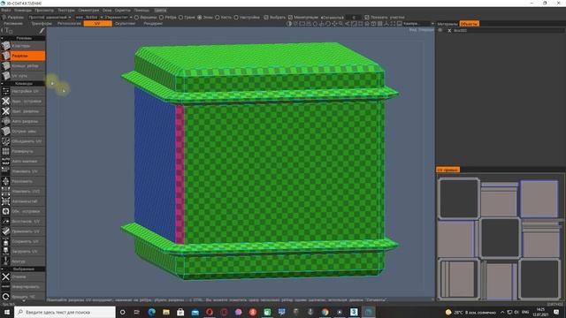Select the UV путь tool
This screenshot has height=318, width=566.
[23, 76]
